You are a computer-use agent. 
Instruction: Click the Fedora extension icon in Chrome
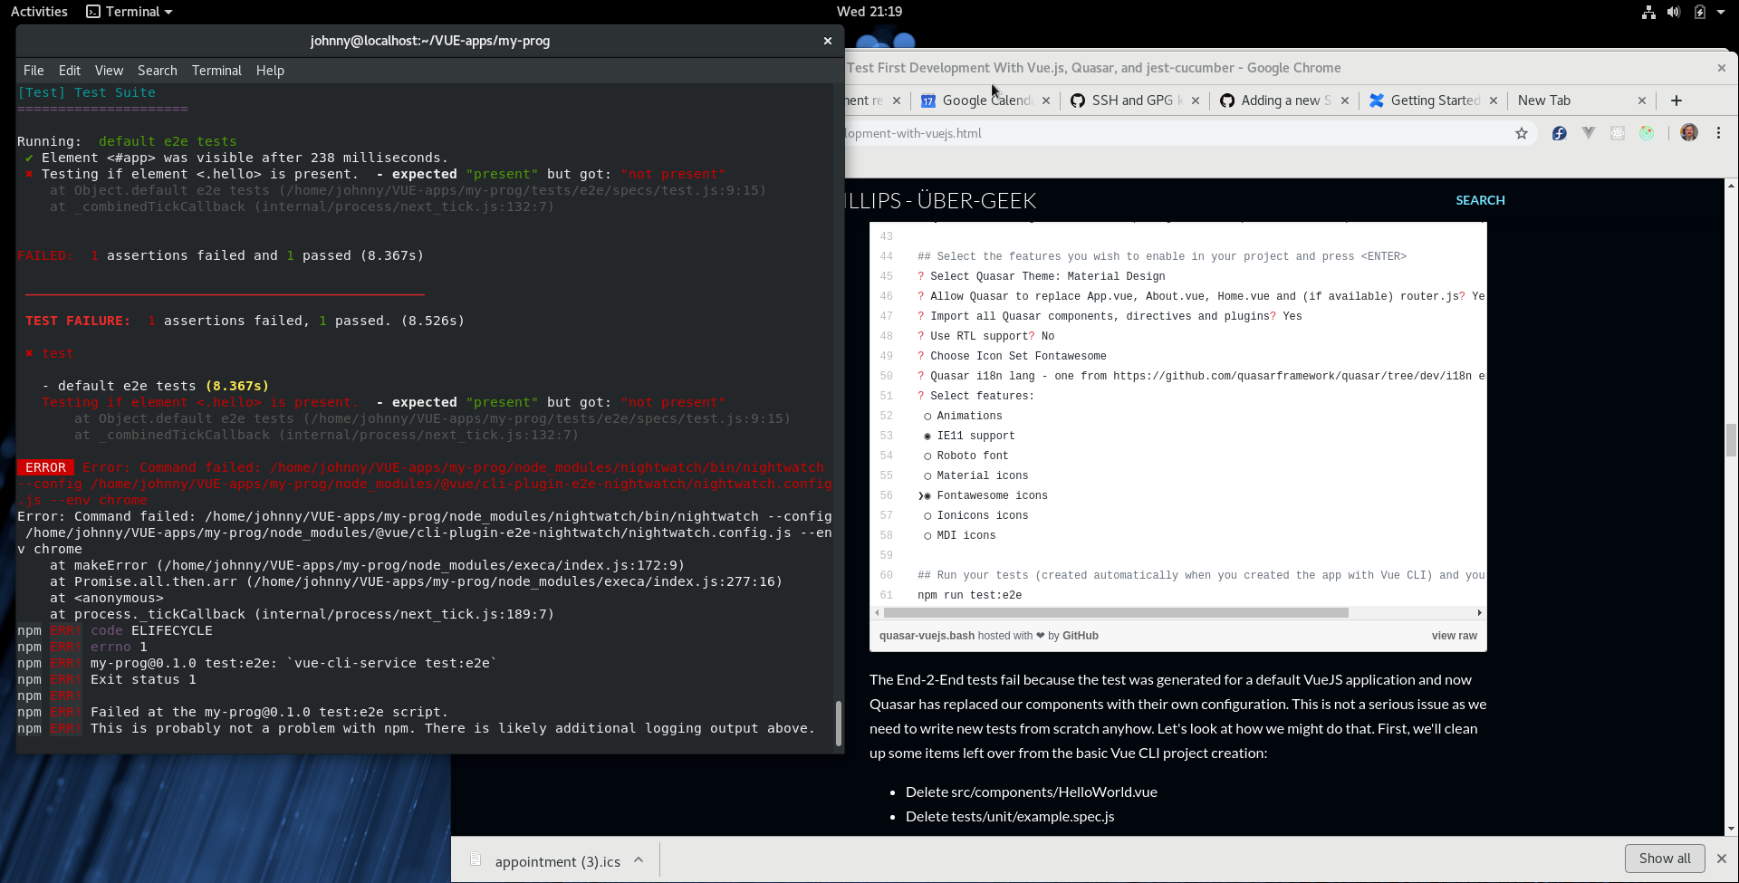1559,133
